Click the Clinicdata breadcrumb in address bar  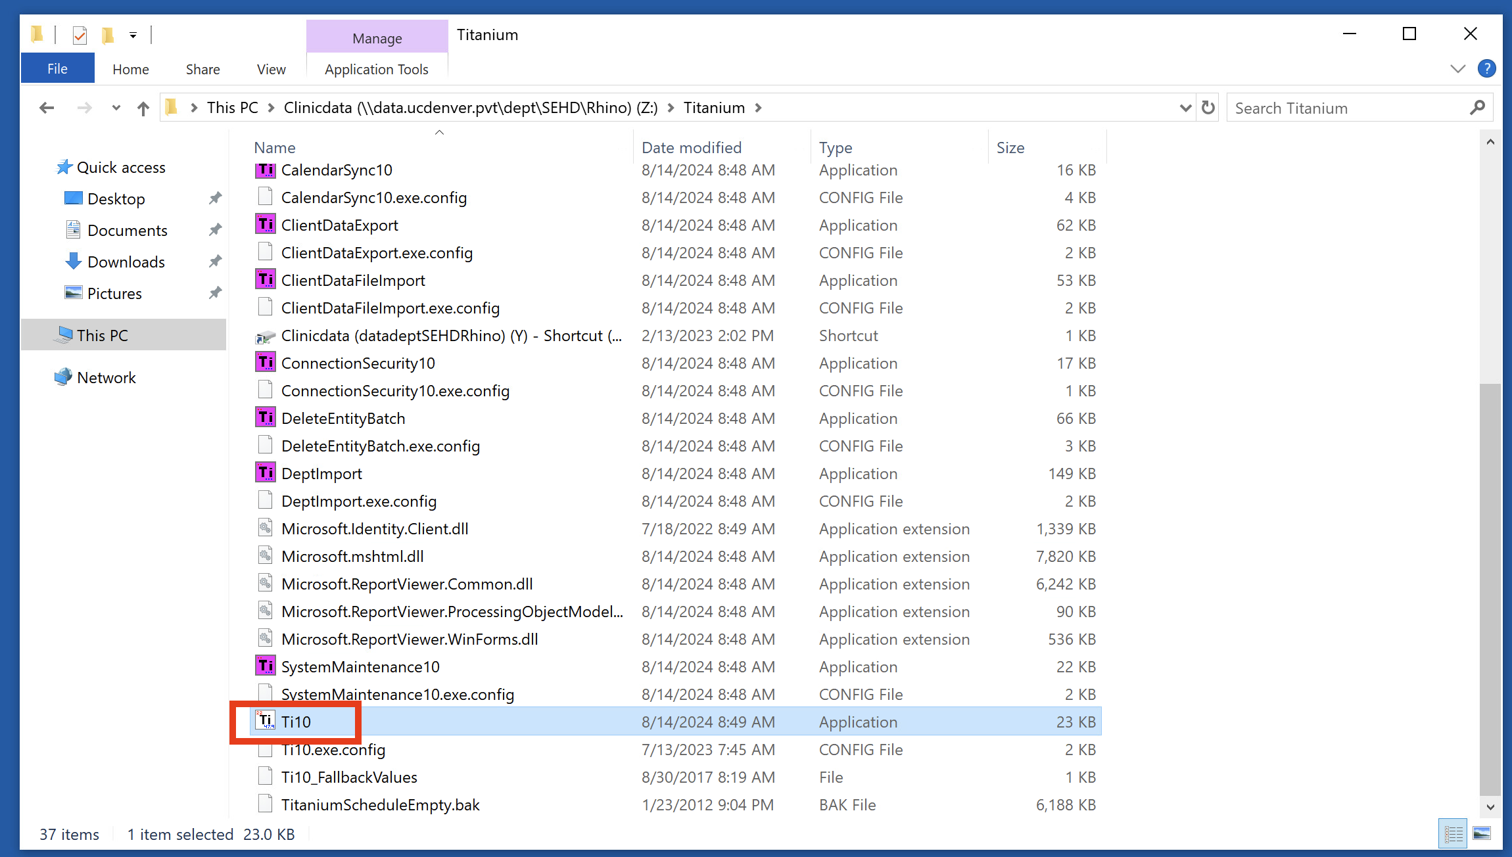[470, 108]
